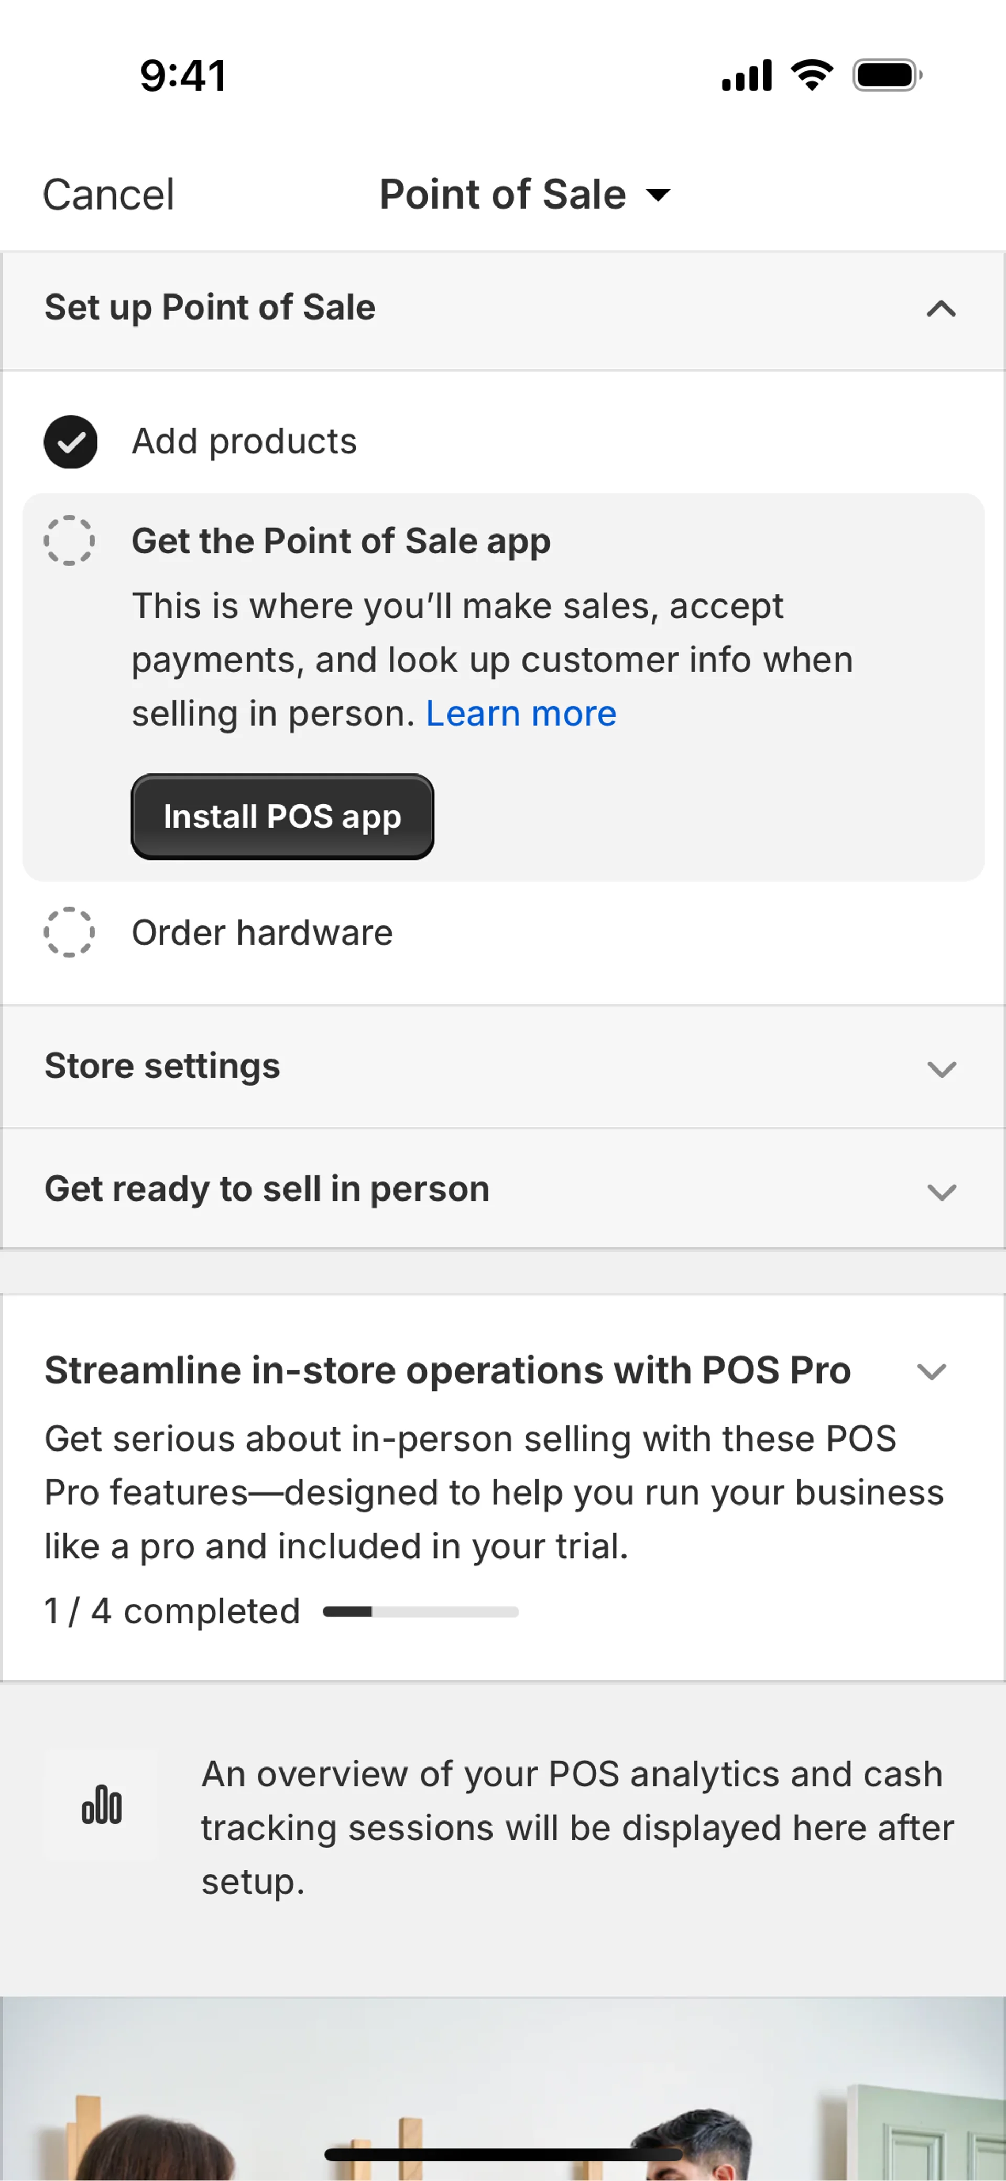Viewport: 1006px width, 2181px height.
Task: Collapse the Set up Point of Sale section
Action: click(x=941, y=308)
